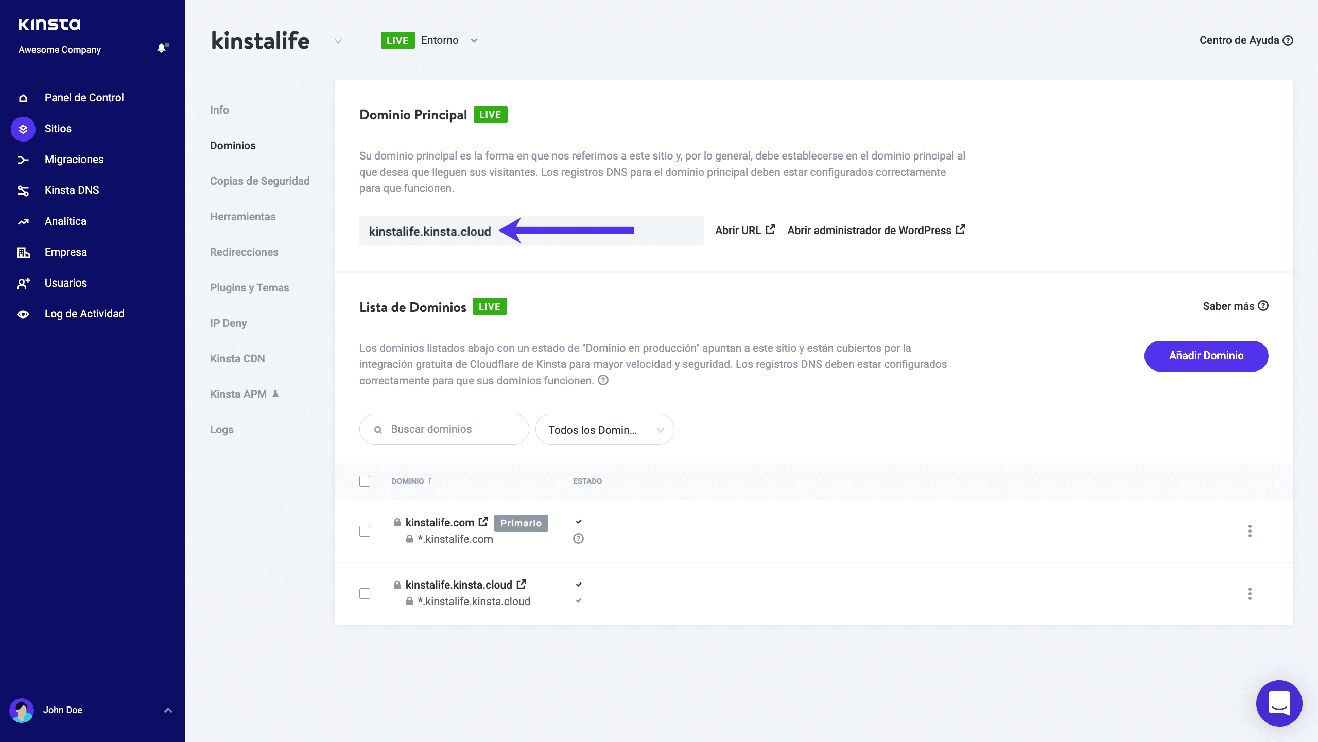Toggle the select-all domains checkbox
Image resolution: width=1318 pixels, height=742 pixels.
pyautogui.click(x=365, y=481)
